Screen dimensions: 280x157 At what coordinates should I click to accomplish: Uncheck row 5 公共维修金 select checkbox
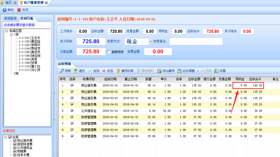[x=72, y=111]
